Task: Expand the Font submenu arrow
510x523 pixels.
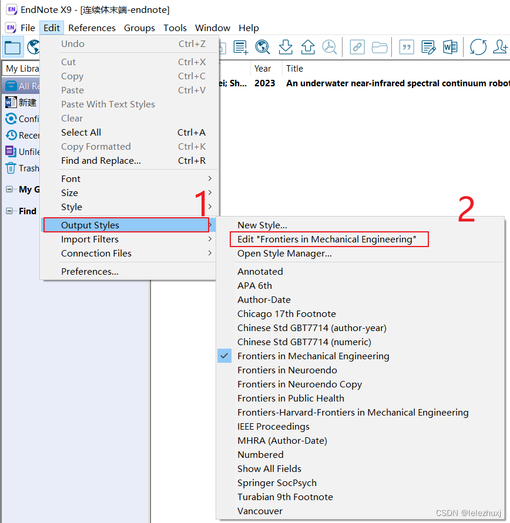Action: pos(210,178)
